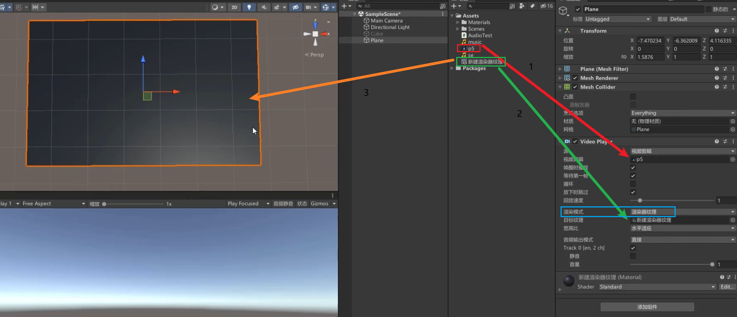Open Transform component help icon
737x317 pixels.
[716, 31]
